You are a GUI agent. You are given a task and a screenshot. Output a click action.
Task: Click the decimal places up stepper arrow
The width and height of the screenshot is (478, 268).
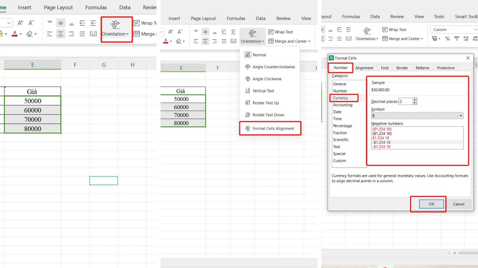coord(414,100)
